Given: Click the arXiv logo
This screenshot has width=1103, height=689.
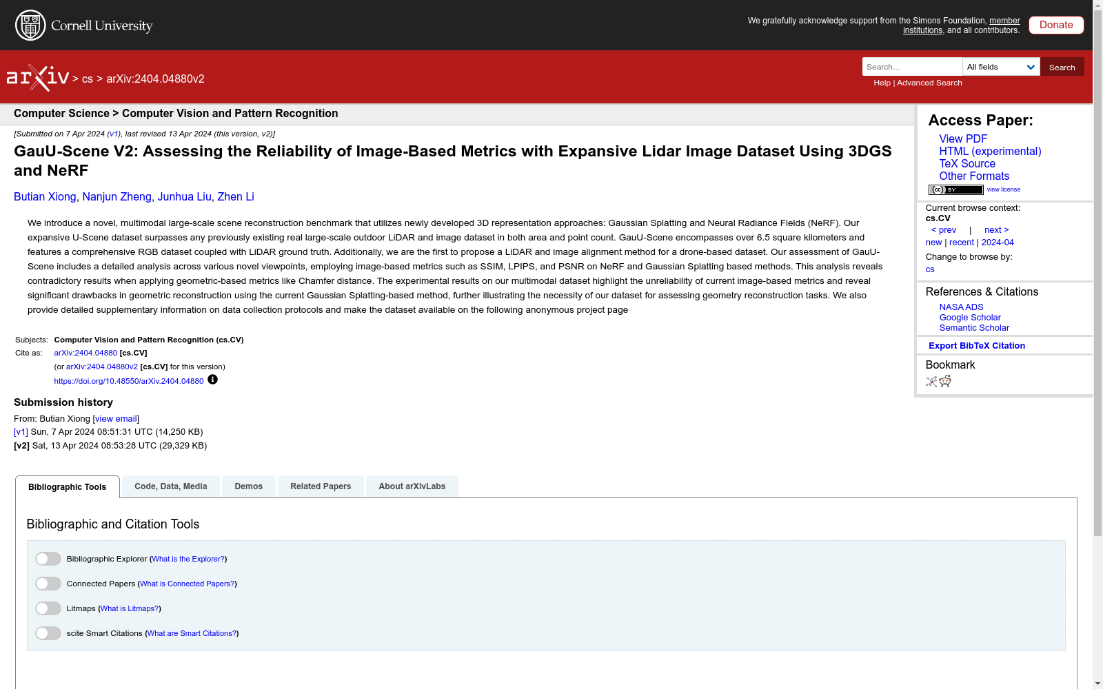Looking at the screenshot, I should pyautogui.click(x=38, y=78).
